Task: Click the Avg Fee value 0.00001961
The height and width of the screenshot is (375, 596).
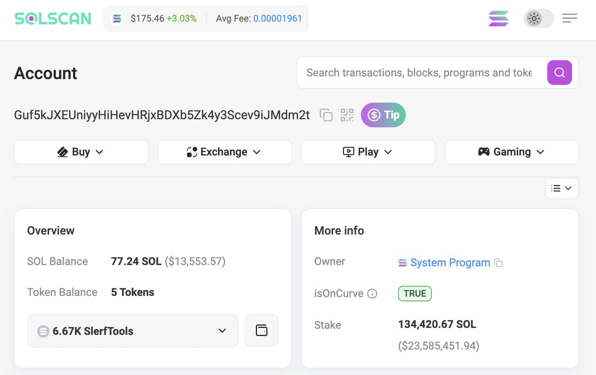Action: click(277, 19)
